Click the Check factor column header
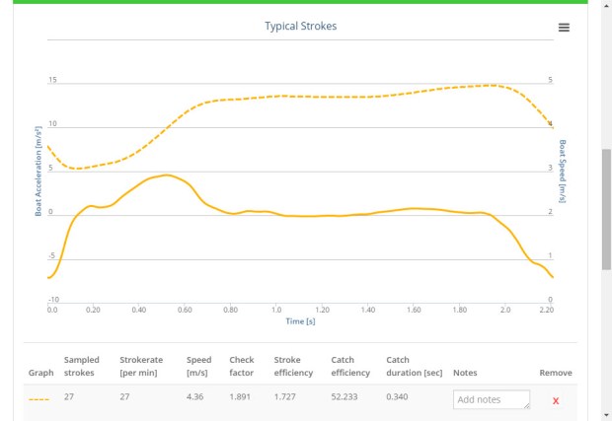The height and width of the screenshot is (421, 612). (x=242, y=367)
